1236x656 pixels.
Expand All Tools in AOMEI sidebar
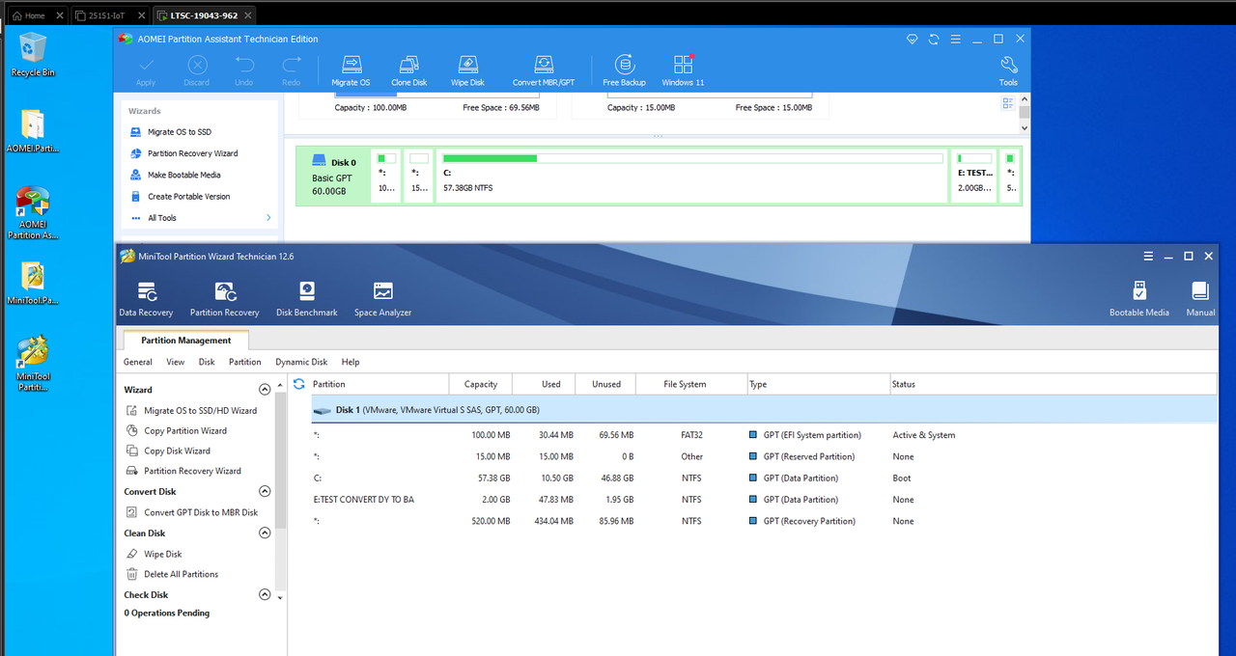[x=202, y=218]
